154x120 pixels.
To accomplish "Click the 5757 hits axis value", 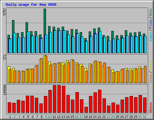I will [x=5, y=12].
